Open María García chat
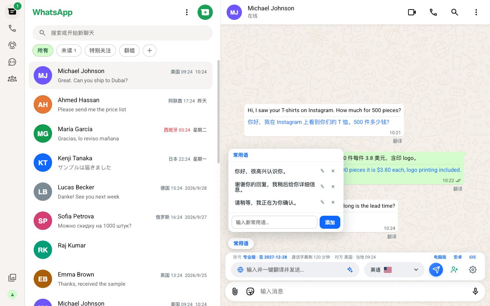The height and width of the screenshot is (306, 490). click(121, 133)
